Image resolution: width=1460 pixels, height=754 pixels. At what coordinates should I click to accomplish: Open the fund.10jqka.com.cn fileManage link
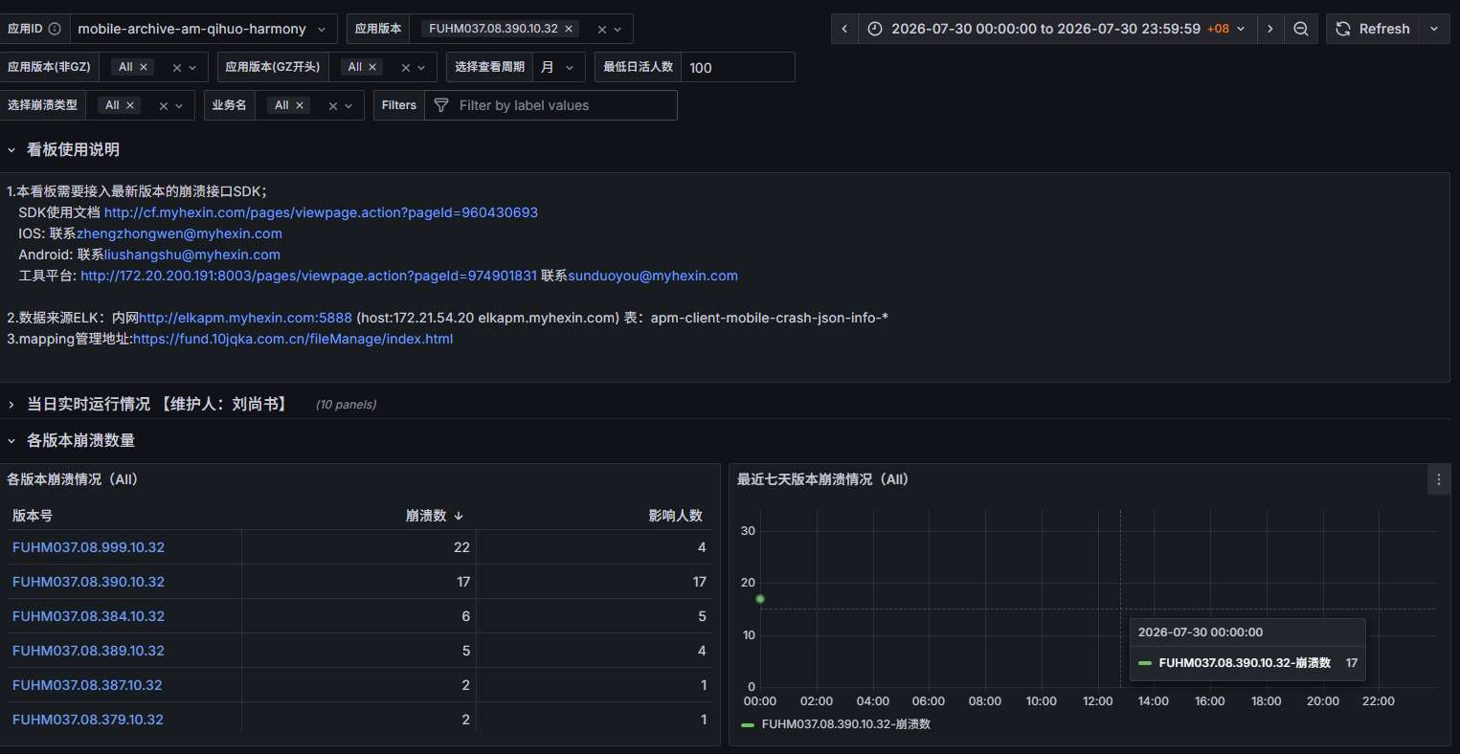point(293,339)
